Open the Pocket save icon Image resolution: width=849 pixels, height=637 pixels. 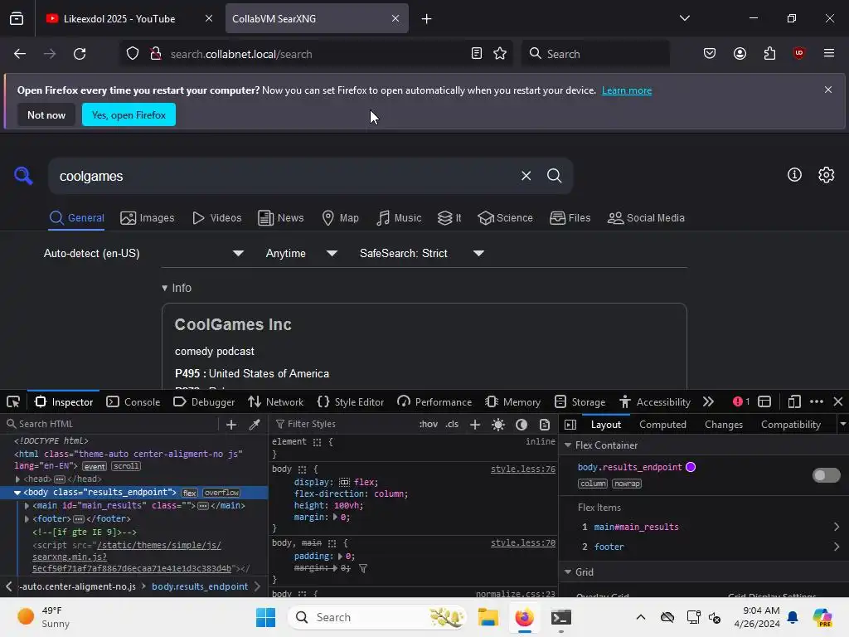pos(710,54)
